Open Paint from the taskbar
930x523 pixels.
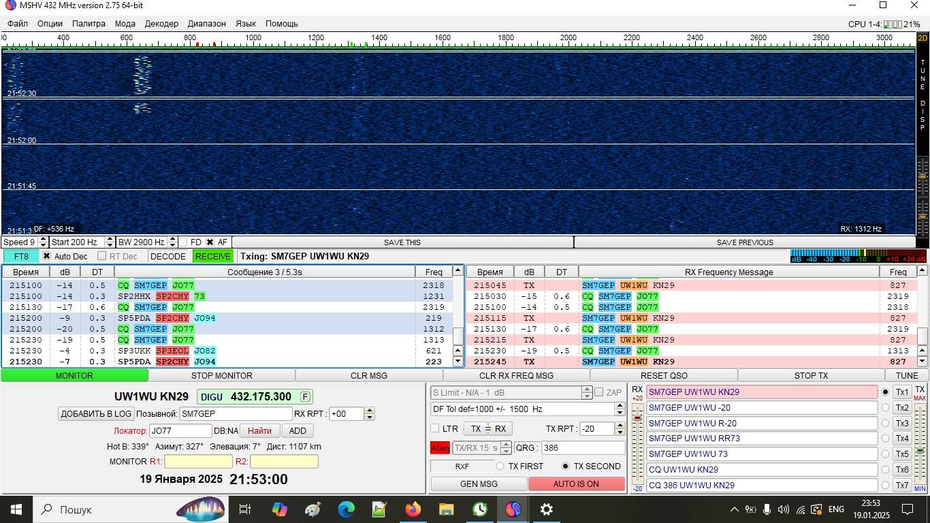tap(312, 509)
